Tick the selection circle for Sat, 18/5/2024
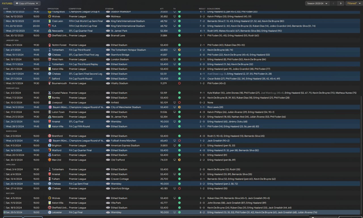The width and height of the screenshot is (363, 218). click(x=5, y=208)
